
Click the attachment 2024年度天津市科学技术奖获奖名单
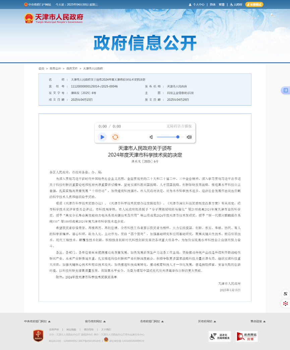click(x=91, y=277)
